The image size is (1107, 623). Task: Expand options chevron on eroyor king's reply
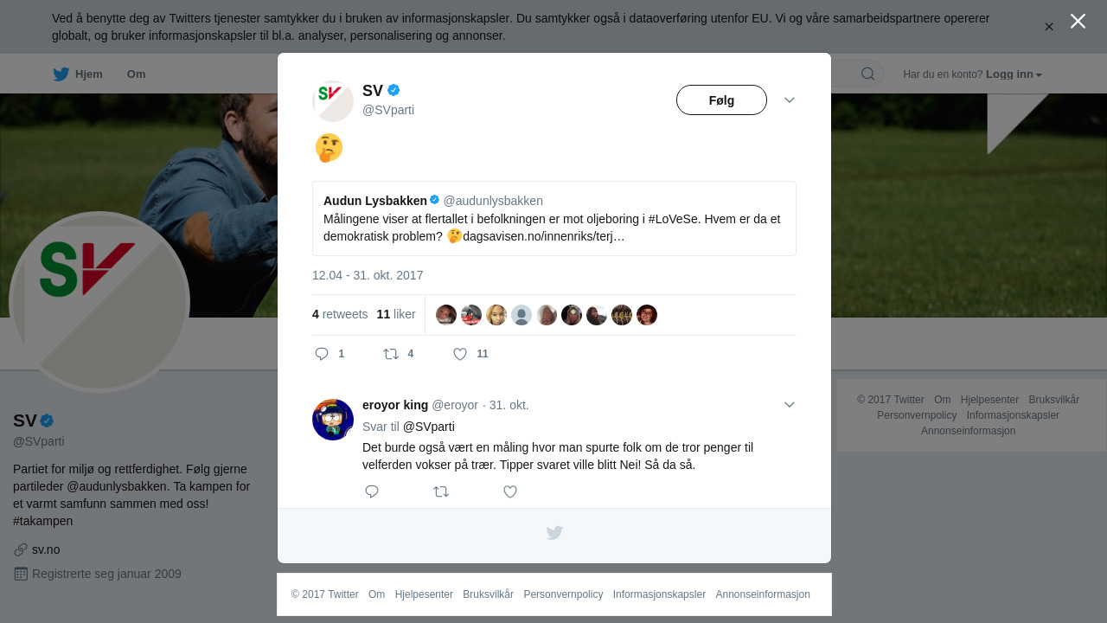pos(790,405)
